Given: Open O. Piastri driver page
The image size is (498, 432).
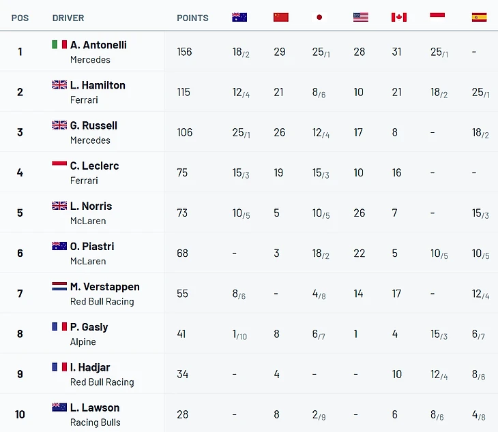Looking at the screenshot, I should (92, 247).
